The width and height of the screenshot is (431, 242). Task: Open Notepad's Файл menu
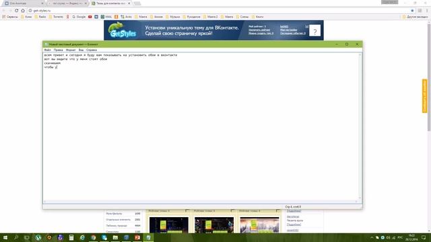(x=47, y=50)
